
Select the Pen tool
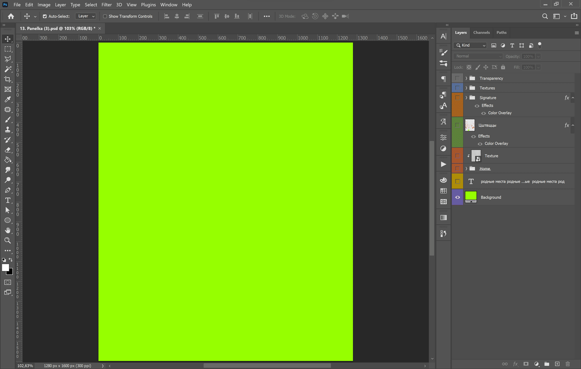[8, 190]
